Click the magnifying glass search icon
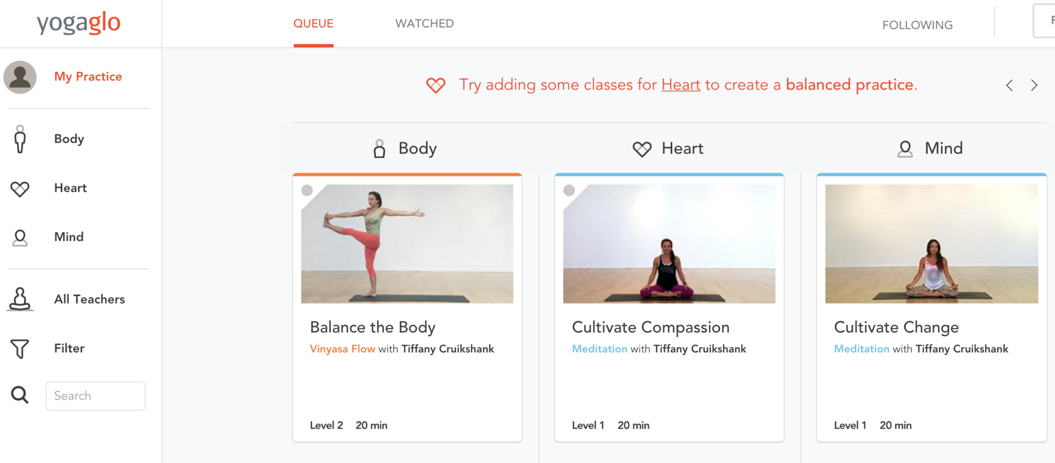1055x463 pixels. (20, 395)
